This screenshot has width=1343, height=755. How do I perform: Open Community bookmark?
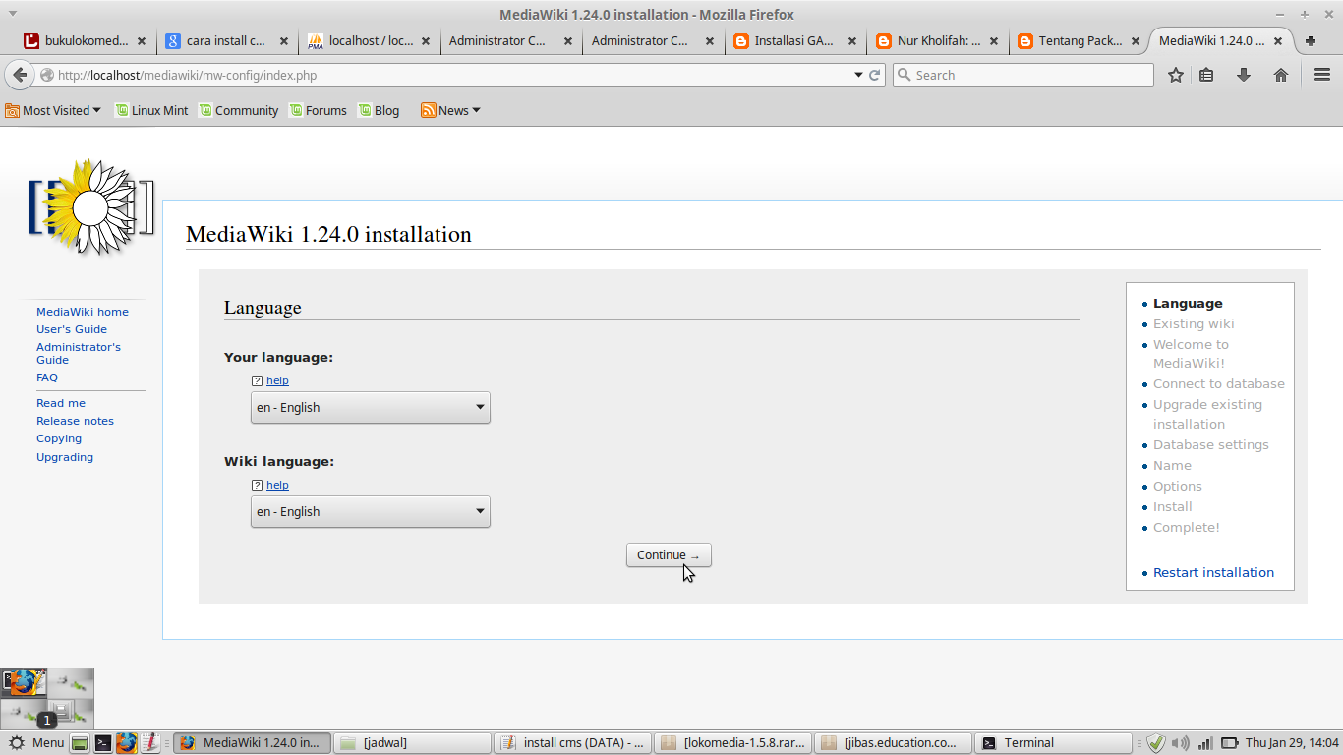239,110
